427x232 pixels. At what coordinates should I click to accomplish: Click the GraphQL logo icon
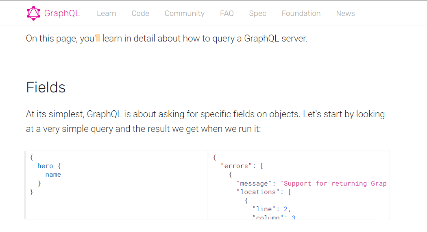(x=33, y=13)
